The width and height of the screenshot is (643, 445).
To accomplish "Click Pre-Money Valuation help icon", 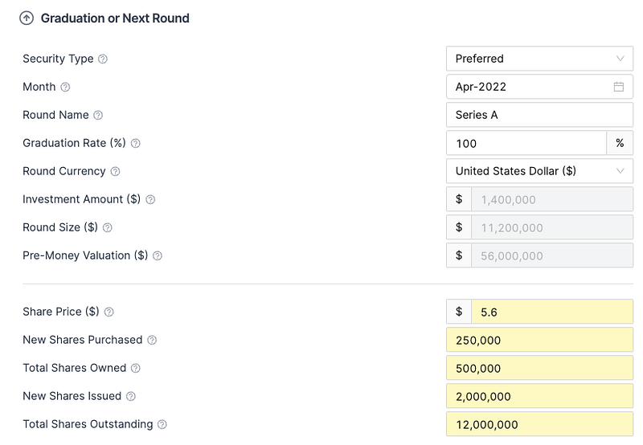I will pyautogui.click(x=158, y=255).
